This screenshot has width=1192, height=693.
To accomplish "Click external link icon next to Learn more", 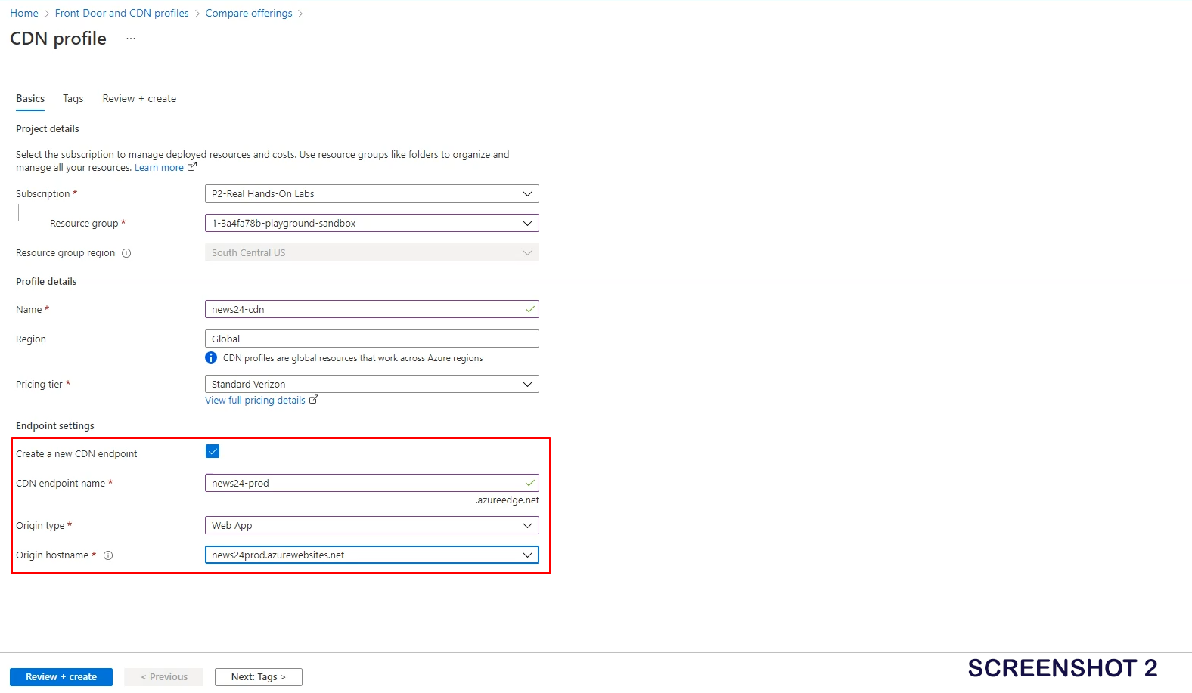I will click(x=192, y=167).
